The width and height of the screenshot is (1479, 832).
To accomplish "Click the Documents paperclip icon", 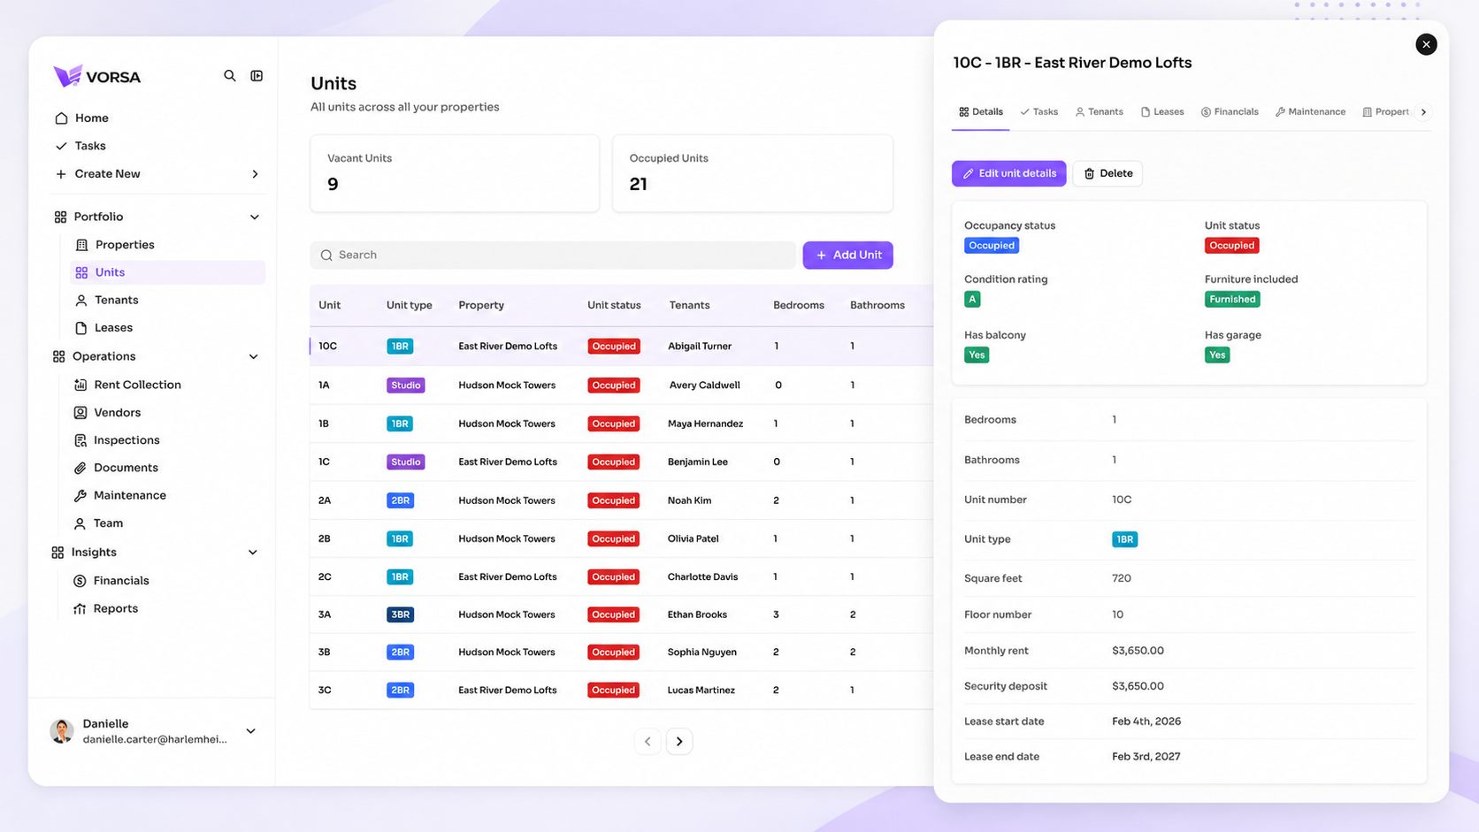I will 80,468.
